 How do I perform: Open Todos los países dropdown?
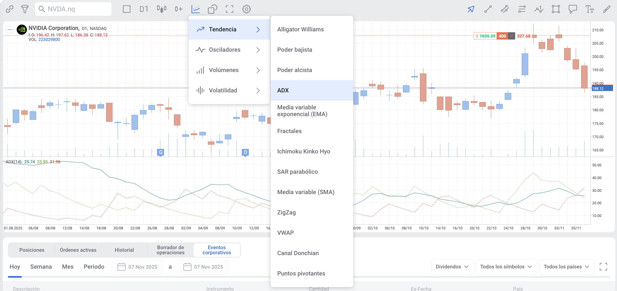click(567, 267)
